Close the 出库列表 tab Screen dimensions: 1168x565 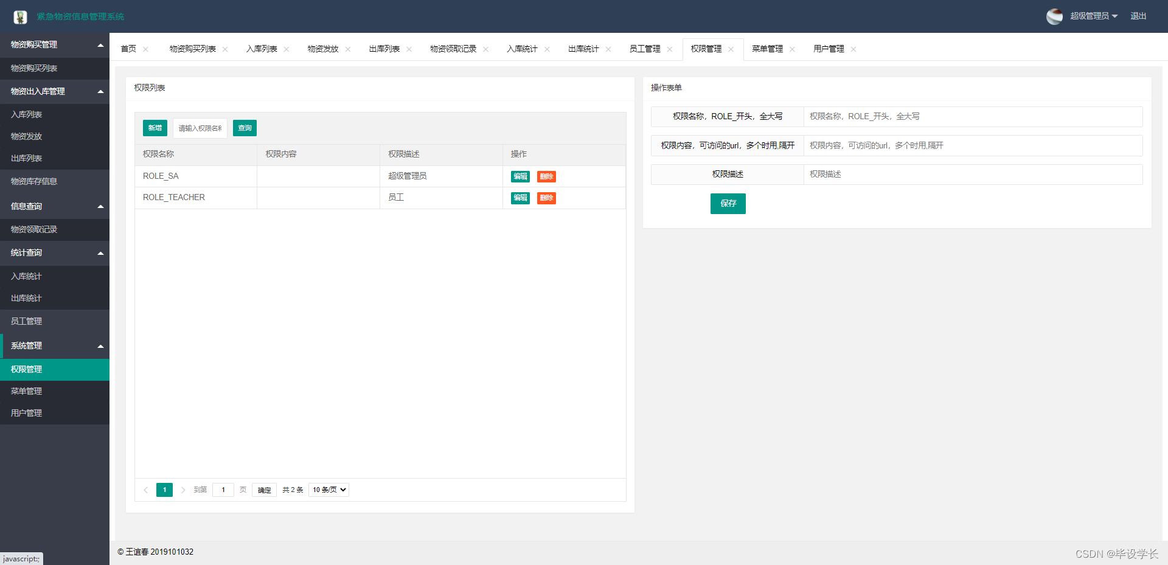pos(409,49)
